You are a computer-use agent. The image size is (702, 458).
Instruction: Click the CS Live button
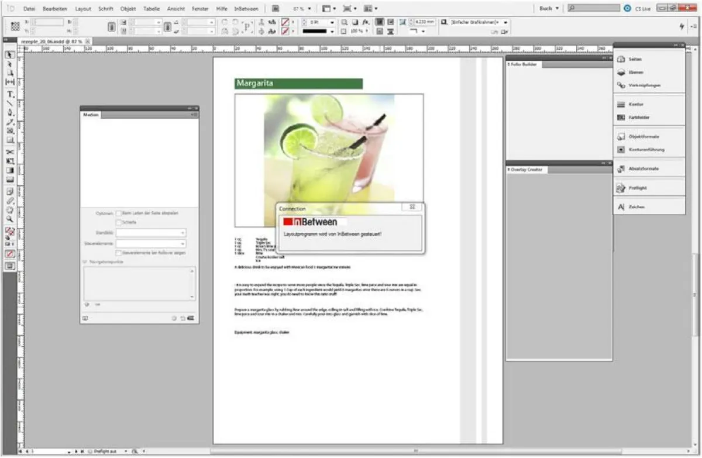point(635,9)
